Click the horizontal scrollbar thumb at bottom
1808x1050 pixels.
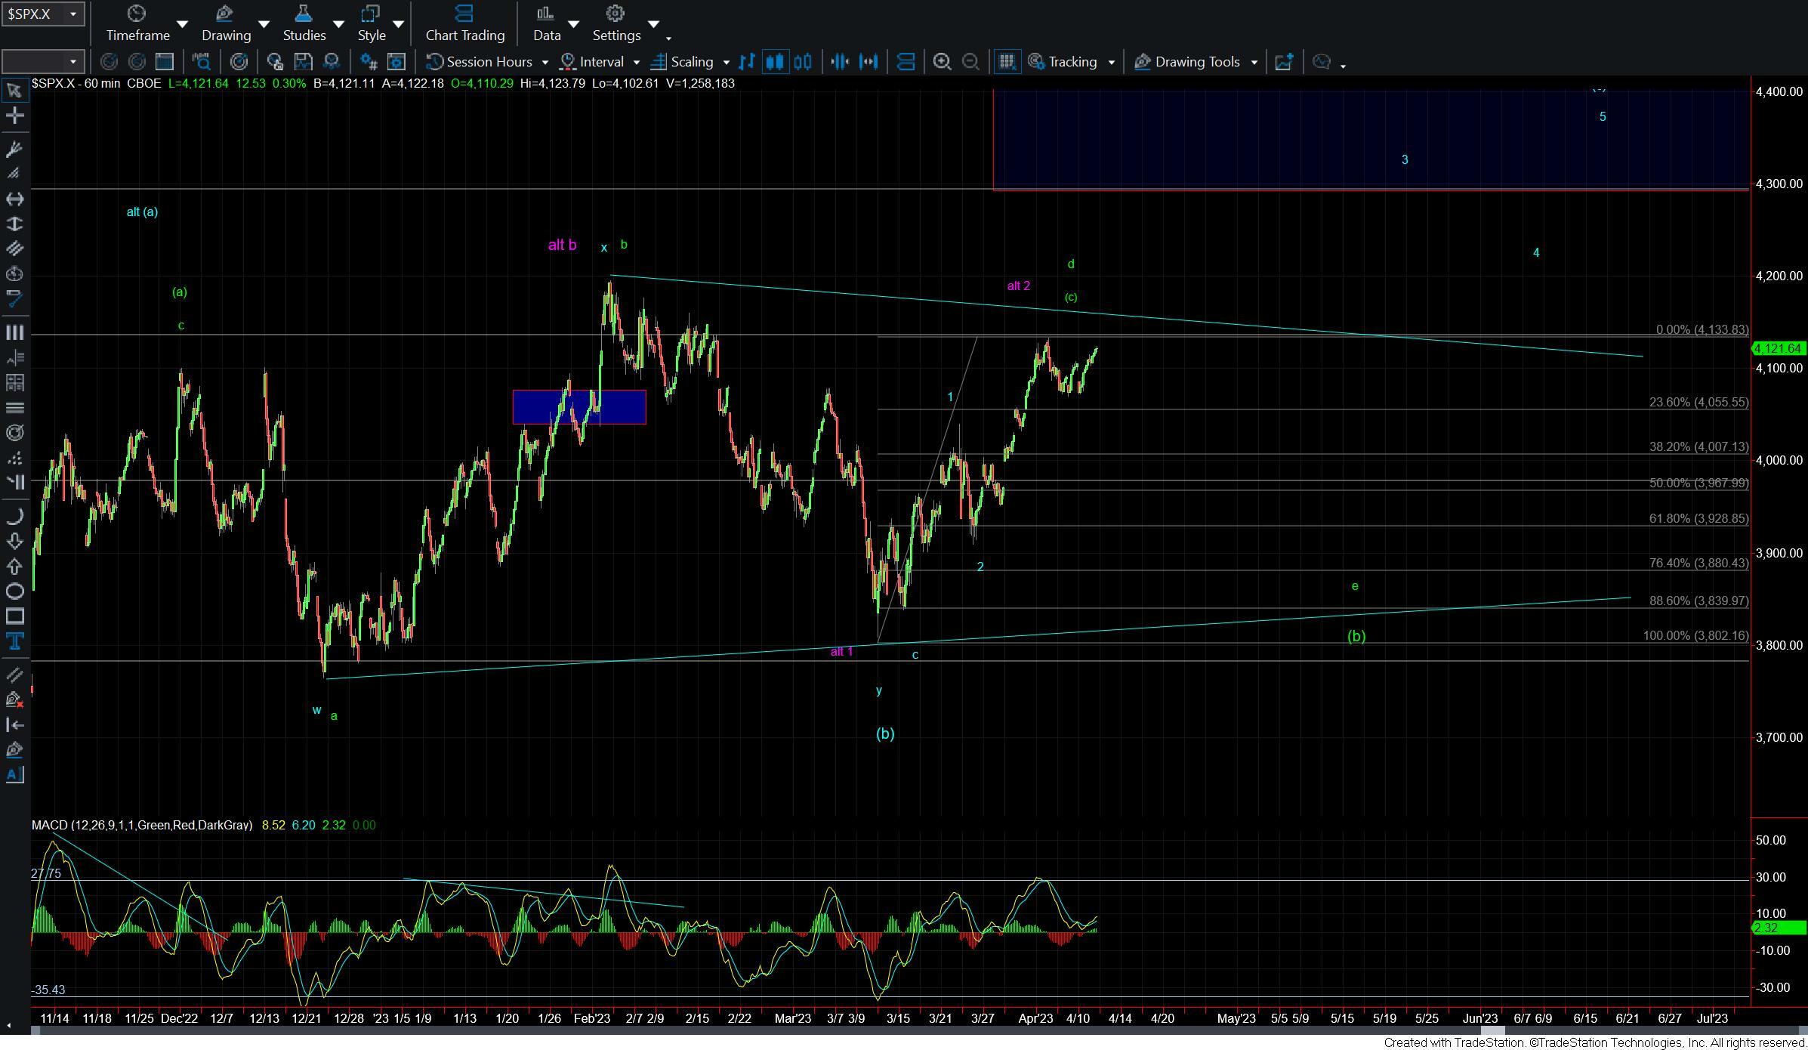(1492, 1030)
